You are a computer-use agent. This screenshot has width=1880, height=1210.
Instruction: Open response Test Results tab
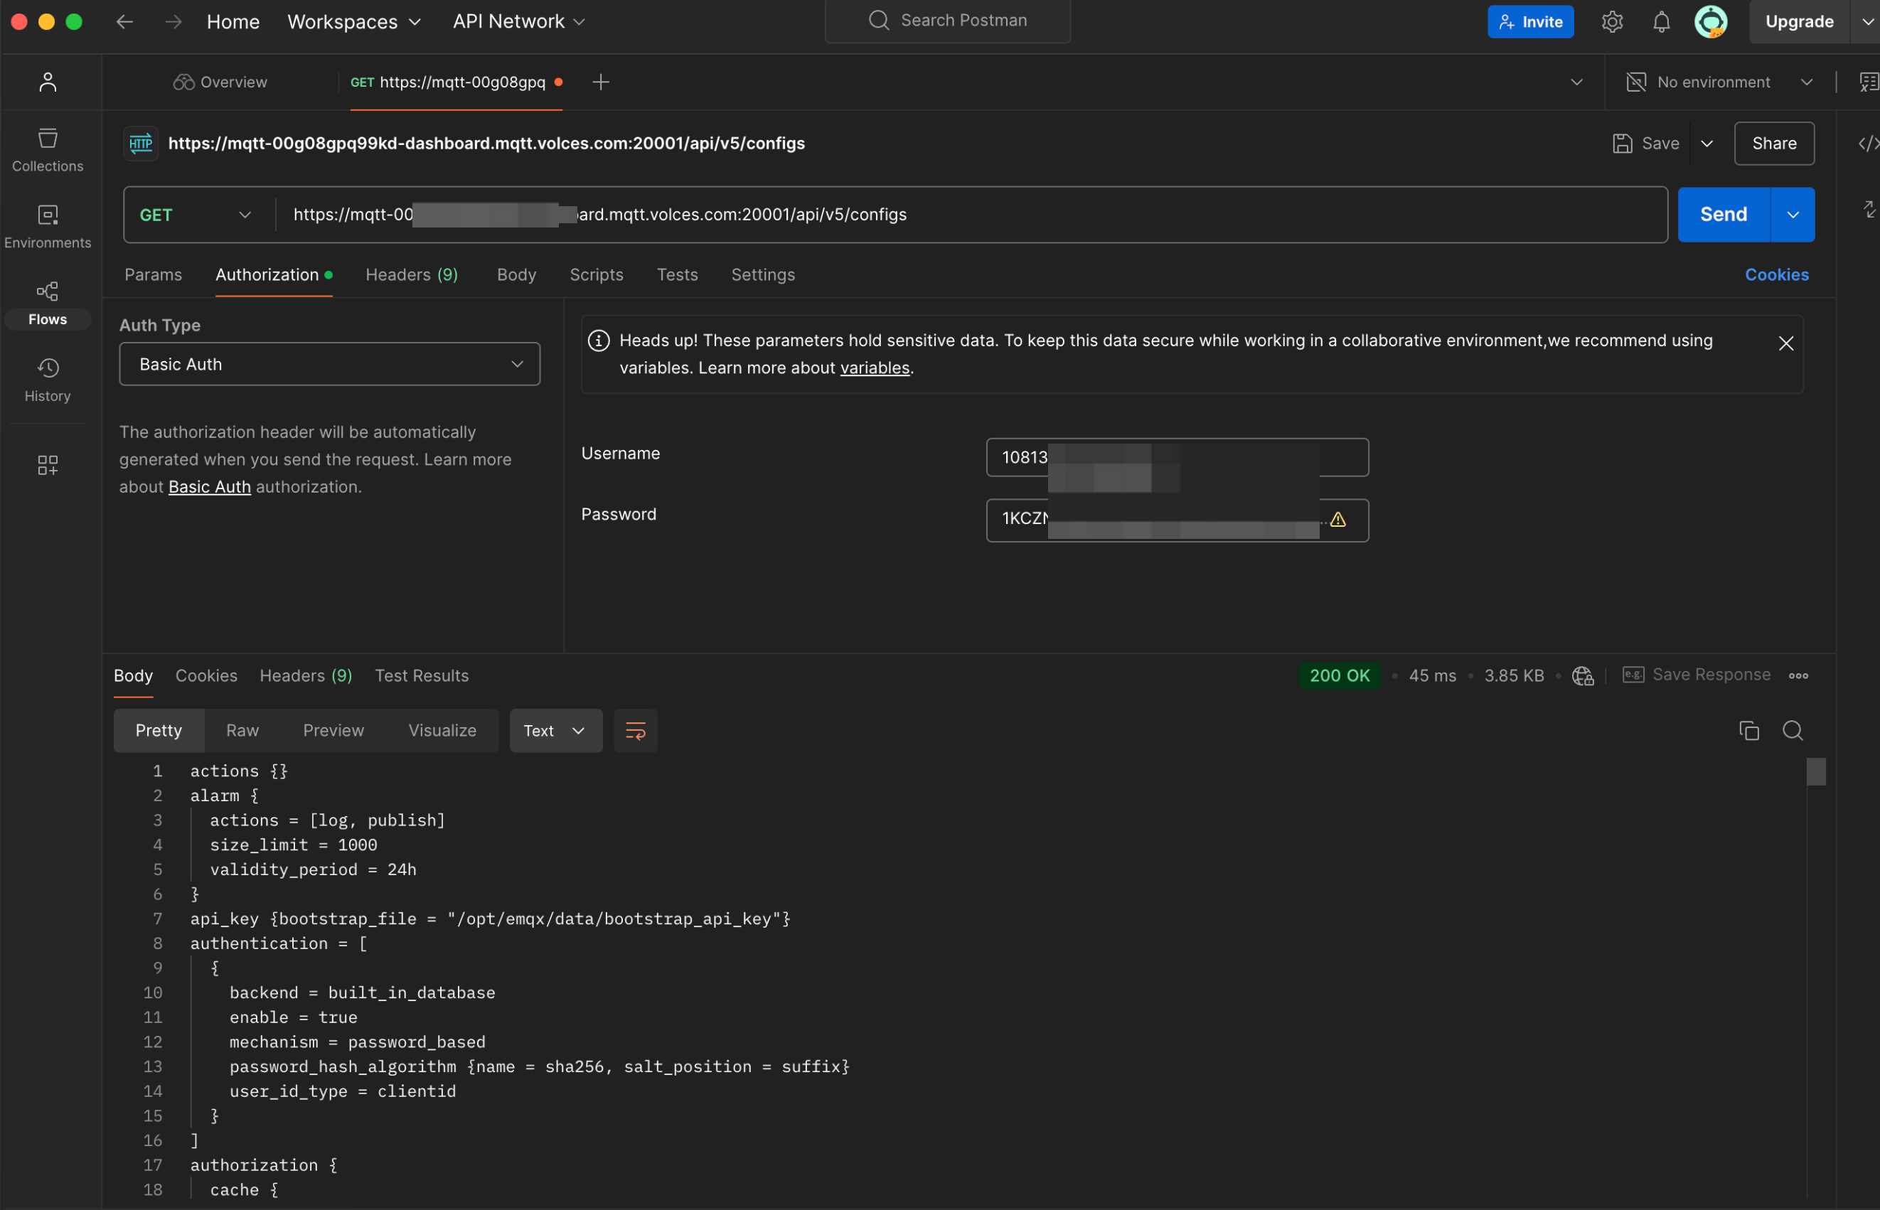(421, 675)
